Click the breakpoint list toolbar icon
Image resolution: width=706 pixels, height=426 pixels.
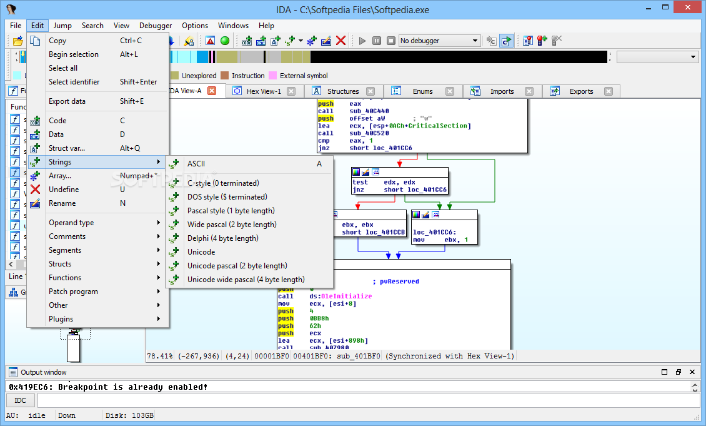click(x=528, y=41)
